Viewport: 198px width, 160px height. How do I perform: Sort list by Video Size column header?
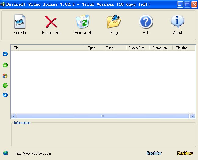coord(138,48)
